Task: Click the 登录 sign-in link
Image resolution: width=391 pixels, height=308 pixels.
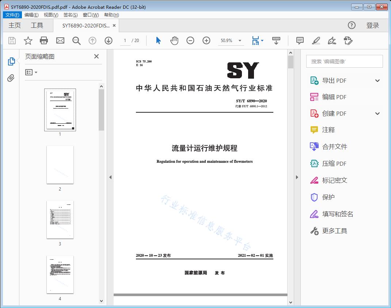Action: point(373,25)
